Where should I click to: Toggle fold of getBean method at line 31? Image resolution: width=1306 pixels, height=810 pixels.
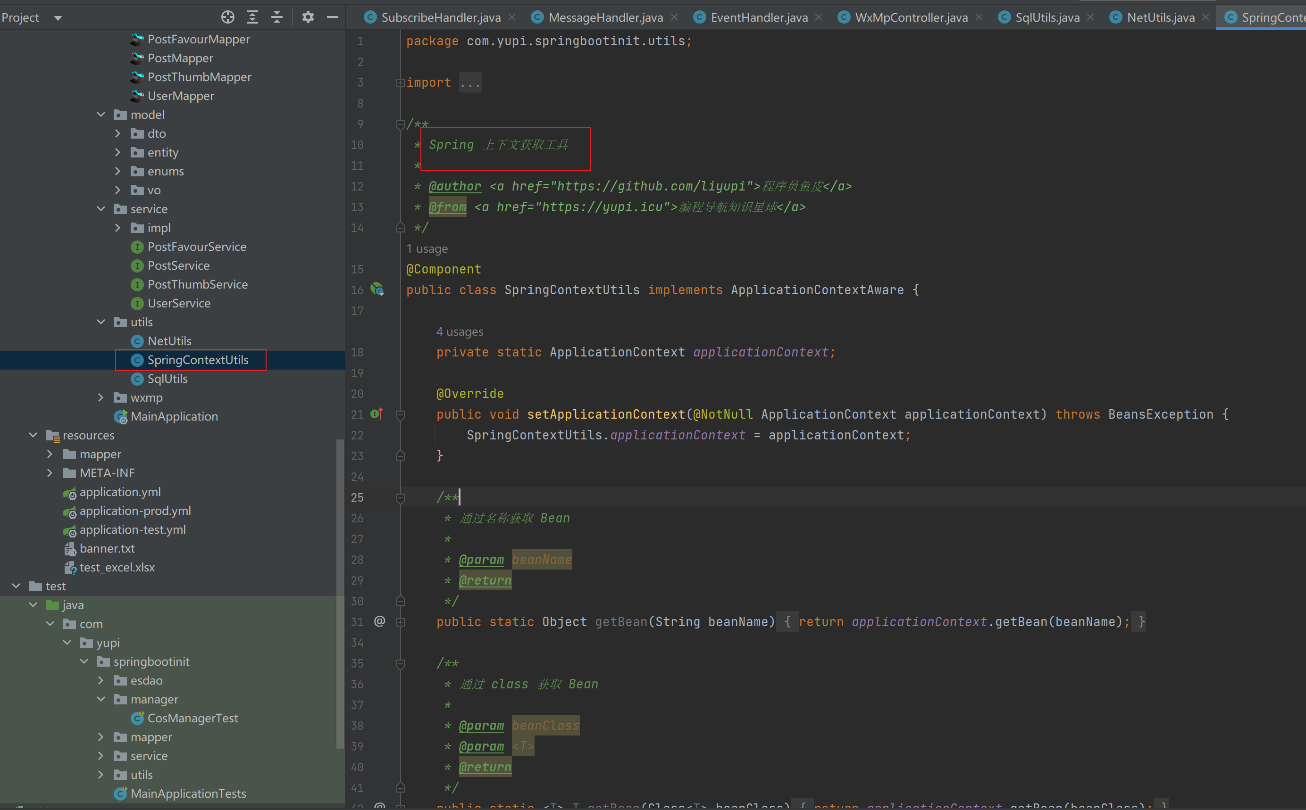pyautogui.click(x=400, y=622)
